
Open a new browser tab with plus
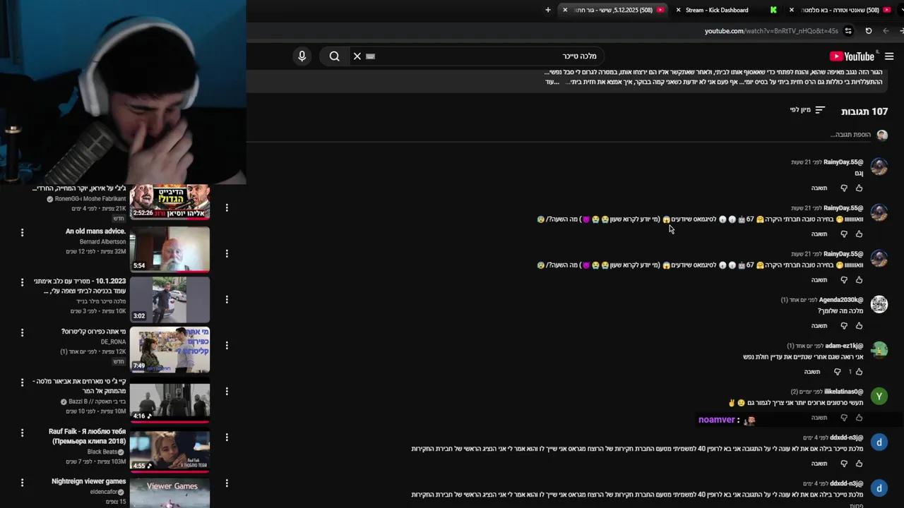(x=548, y=10)
